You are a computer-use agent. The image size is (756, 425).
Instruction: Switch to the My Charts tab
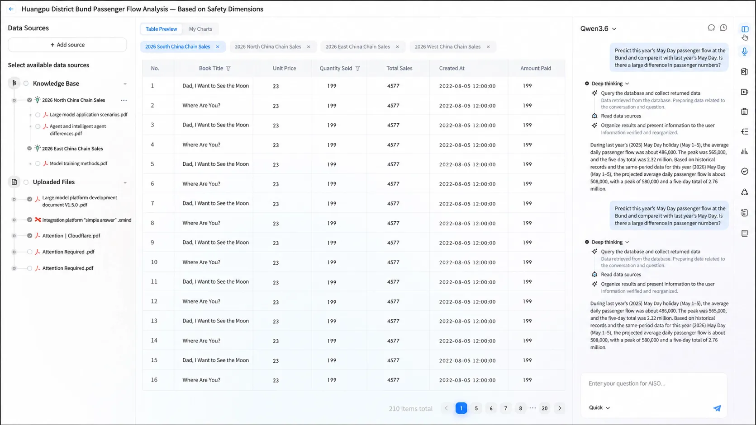(x=200, y=29)
